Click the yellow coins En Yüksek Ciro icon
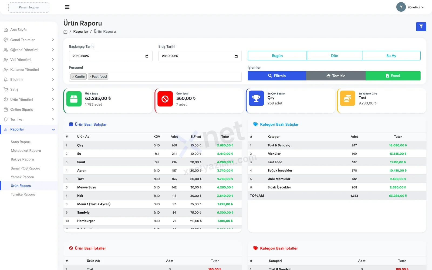Viewport: 432px width, 270px height. (x=347, y=98)
